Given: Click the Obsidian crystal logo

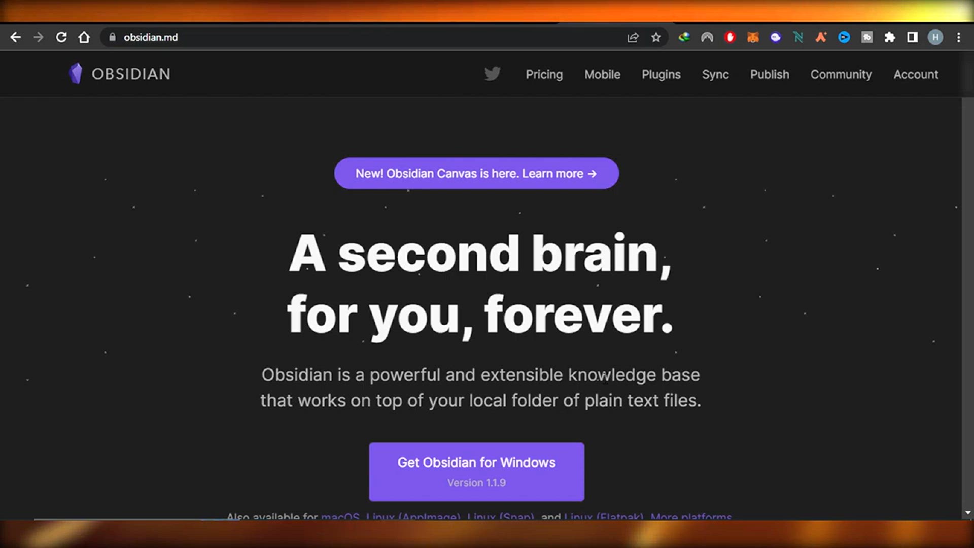Looking at the screenshot, I should [76, 74].
